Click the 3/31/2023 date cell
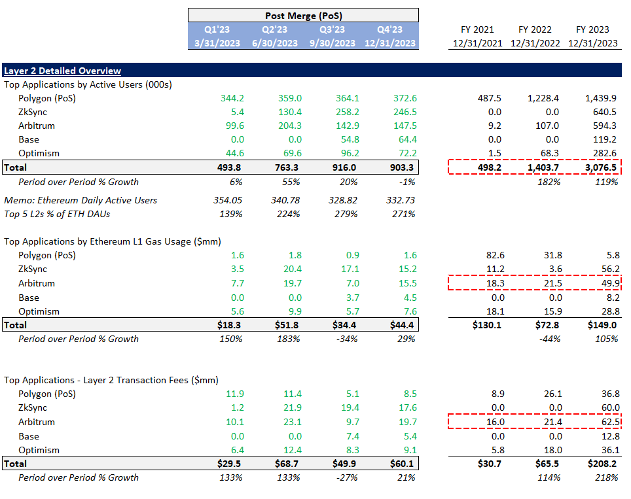This screenshot has height=499, width=631. pos(217,43)
